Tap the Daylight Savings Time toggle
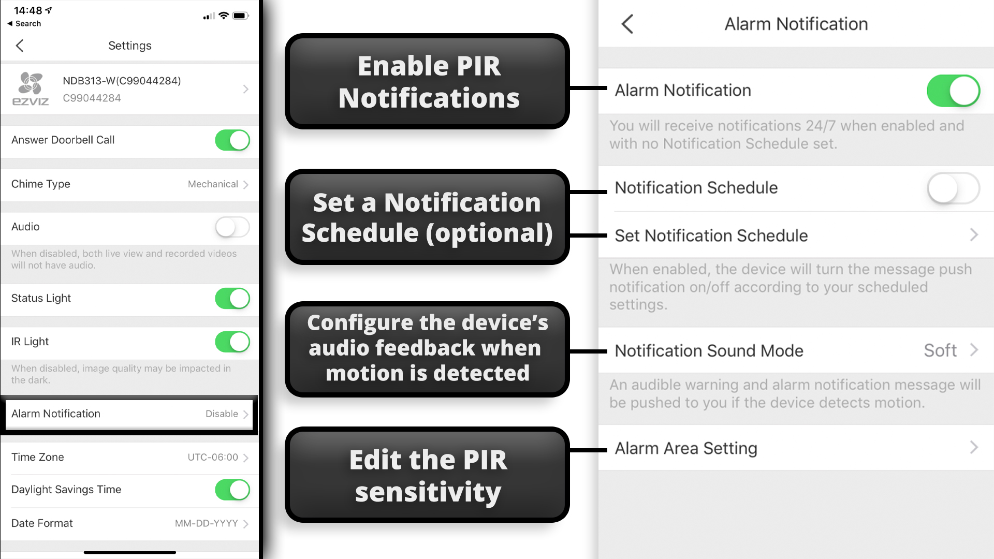The image size is (994, 559). pyautogui.click(x=231, y=489)
